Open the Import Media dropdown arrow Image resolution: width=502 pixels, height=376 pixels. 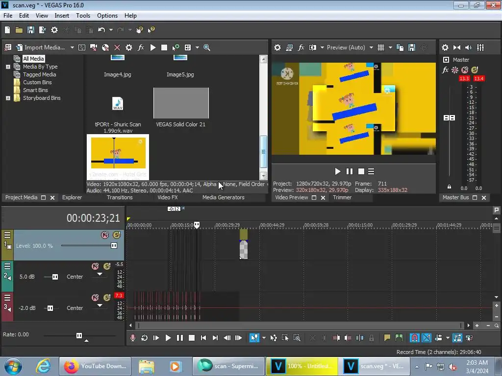click(72, 47)
